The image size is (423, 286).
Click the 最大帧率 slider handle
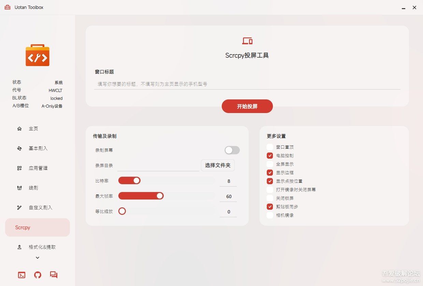(x=160, y=196)
